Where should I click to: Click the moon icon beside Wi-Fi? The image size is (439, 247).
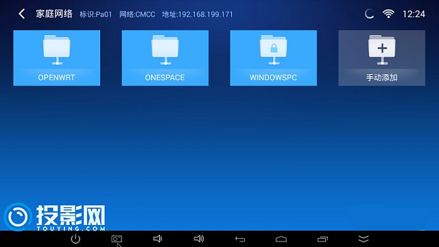369,14
